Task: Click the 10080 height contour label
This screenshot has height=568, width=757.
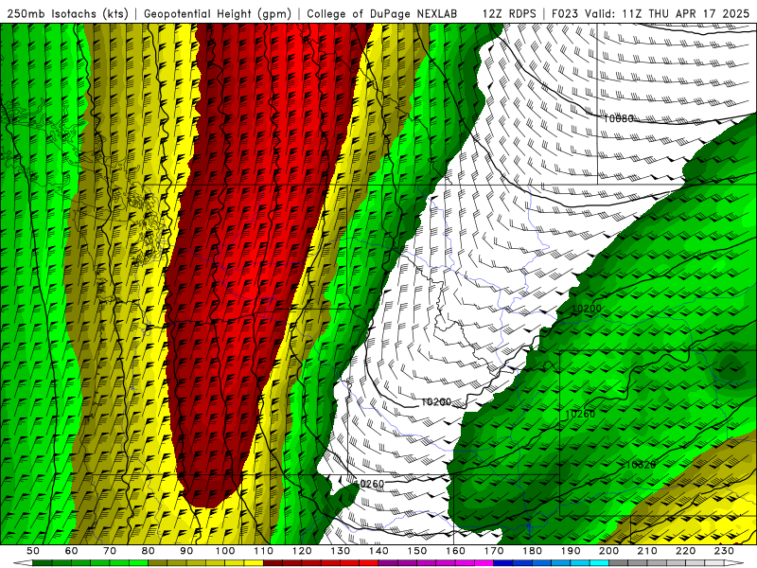Action: (x=619, y=118)
